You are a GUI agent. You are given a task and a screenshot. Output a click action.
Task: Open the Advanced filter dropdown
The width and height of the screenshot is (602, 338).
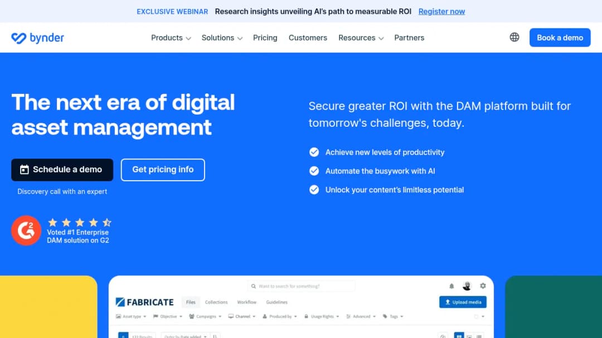pyautogui.click(x=361, y=316)
